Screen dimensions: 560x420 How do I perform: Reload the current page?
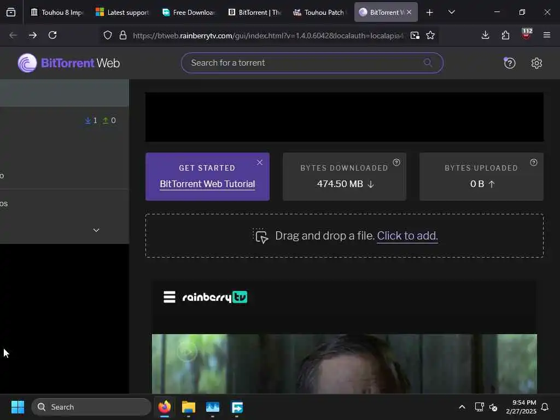click(x=52, y=35)
